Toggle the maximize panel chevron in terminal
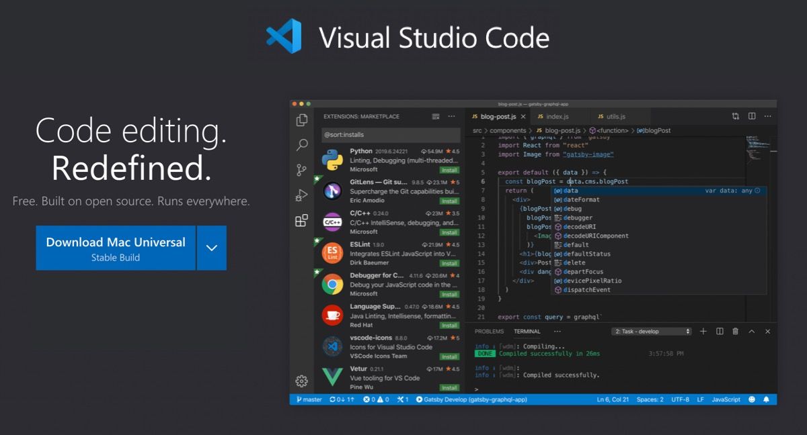The width and height of the screenshot is (807, 435). tap(752, 331)
